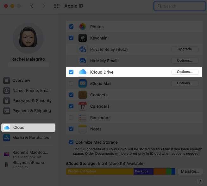This screenshot has width=207, height=186.
Task: Uncheck the Keychain checkbox
Action: [71, 38]
